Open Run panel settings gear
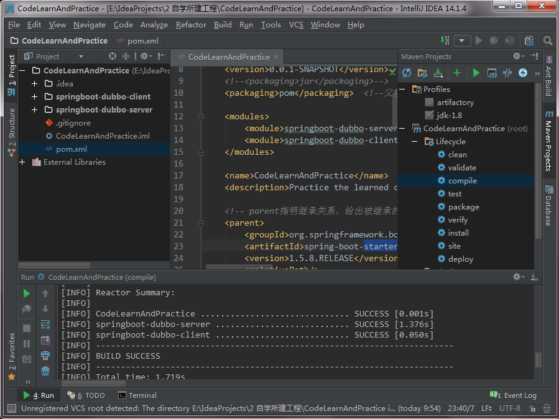Viewport: 559px width, 419px height. (x=519, y=277)
